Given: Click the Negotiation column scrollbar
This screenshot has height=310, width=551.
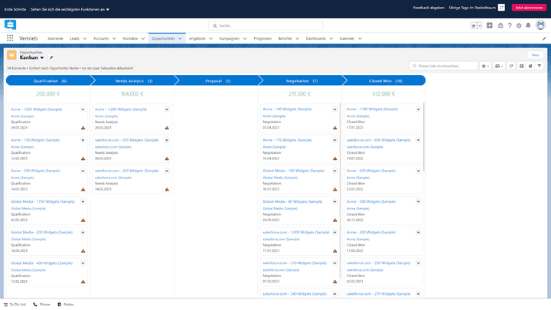Looking at the screenshot, I should tap(340, 190).
